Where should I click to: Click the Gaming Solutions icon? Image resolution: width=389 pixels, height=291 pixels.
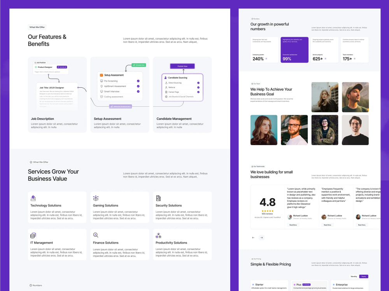point(96,198)
